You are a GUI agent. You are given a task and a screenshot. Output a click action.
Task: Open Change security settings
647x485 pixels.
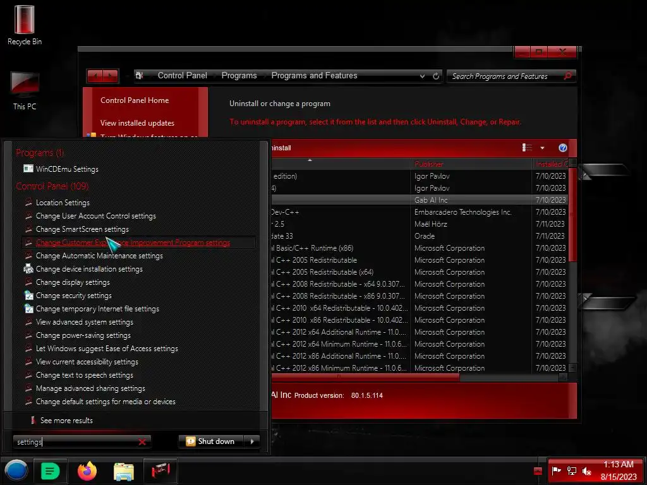point(73,296)
